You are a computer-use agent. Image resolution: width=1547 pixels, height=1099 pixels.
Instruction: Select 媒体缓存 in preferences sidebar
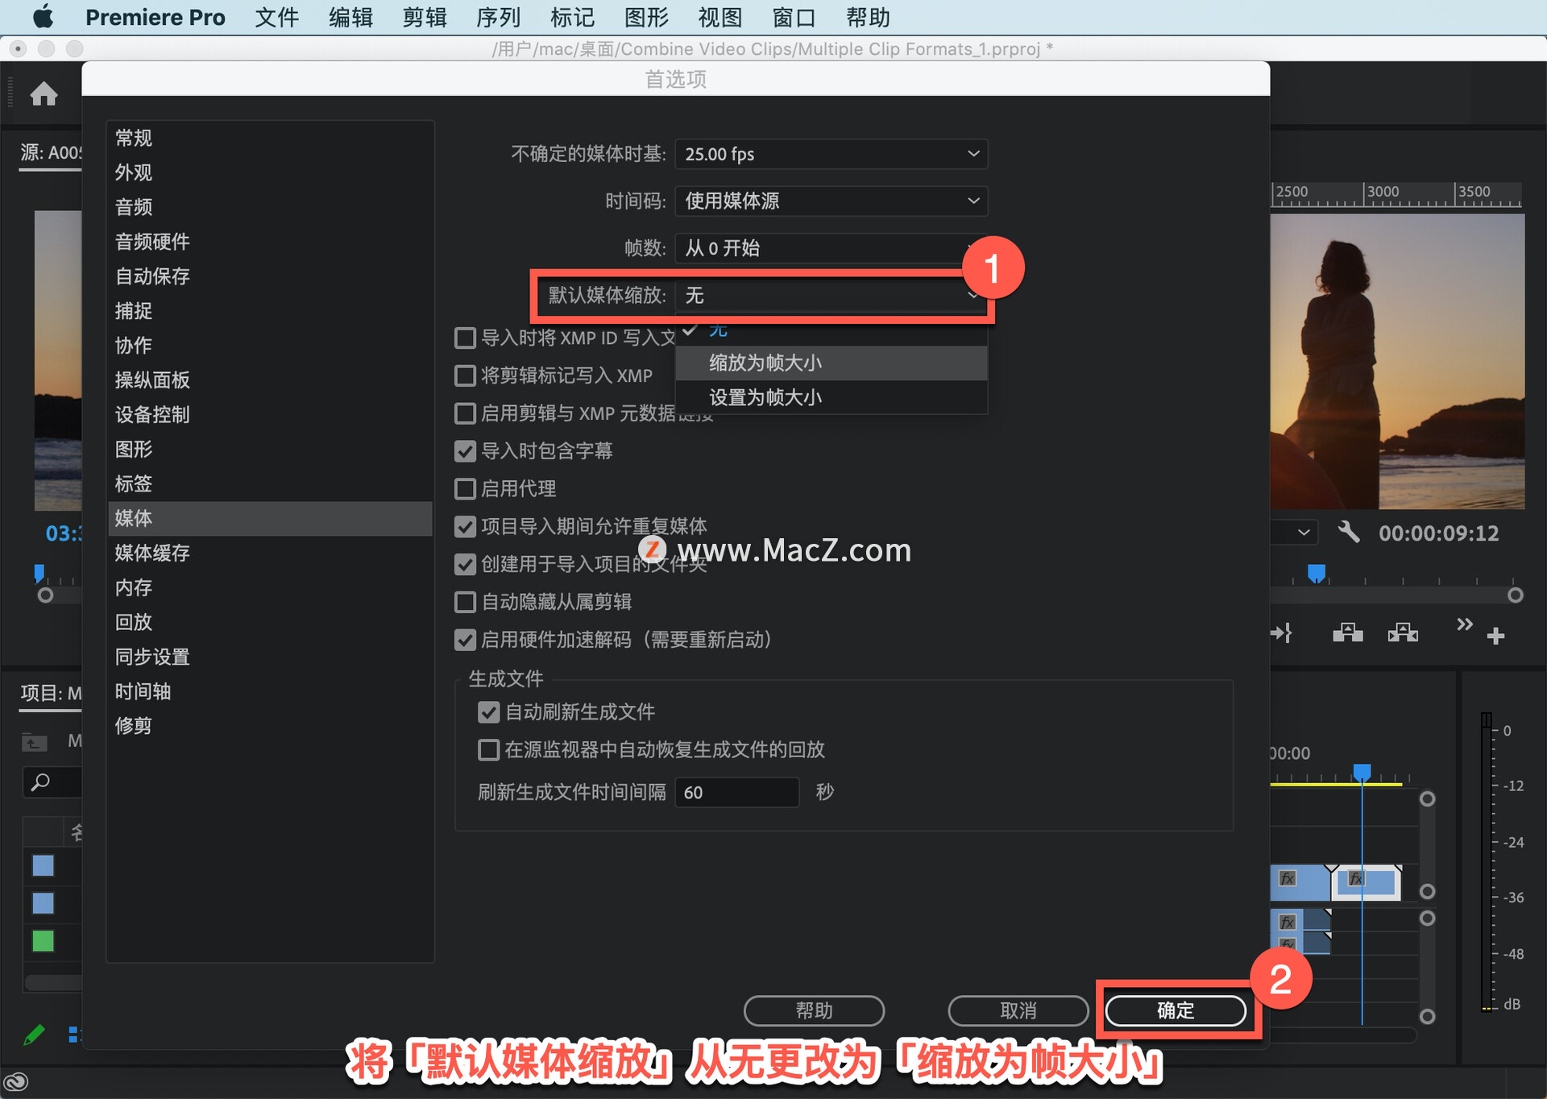[152, 553]
